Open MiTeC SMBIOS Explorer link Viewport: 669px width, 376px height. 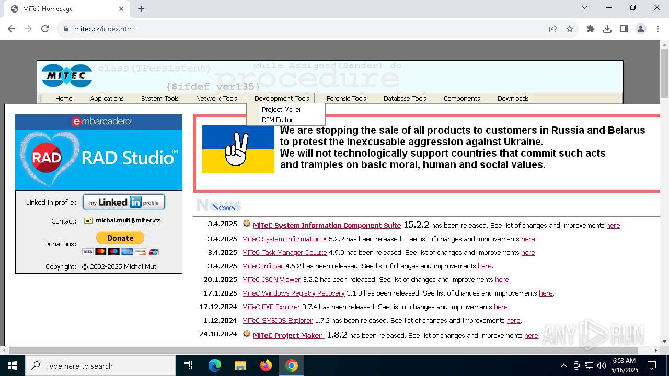coord(278,320)
